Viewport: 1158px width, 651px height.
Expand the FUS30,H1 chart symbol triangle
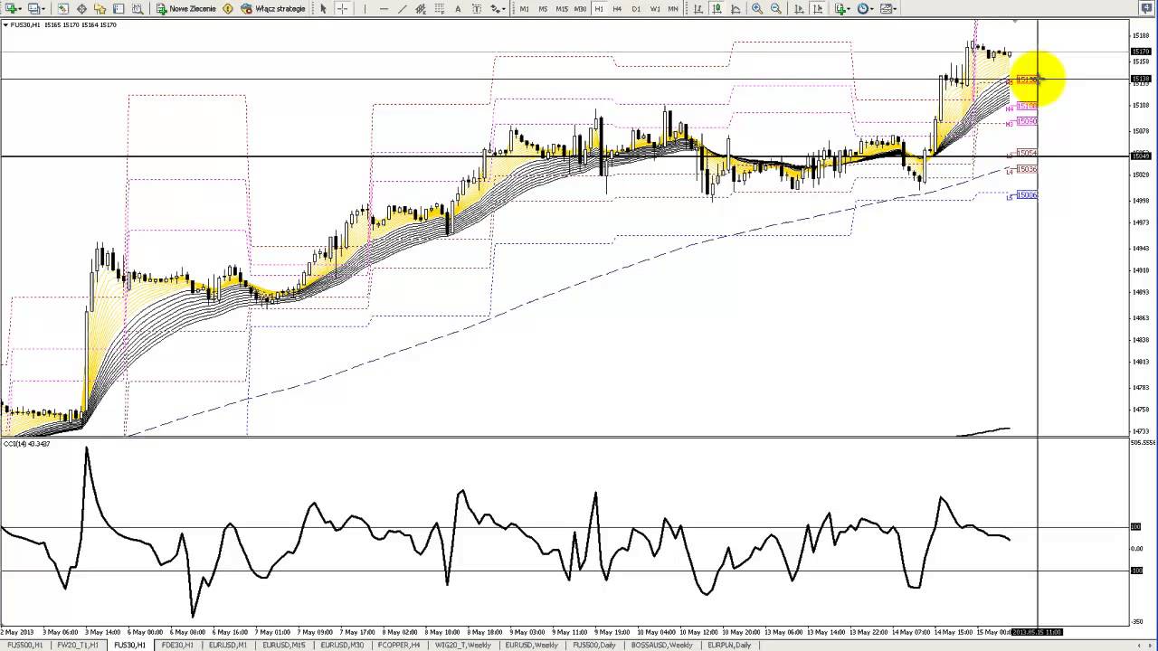(x=5, y=24)
